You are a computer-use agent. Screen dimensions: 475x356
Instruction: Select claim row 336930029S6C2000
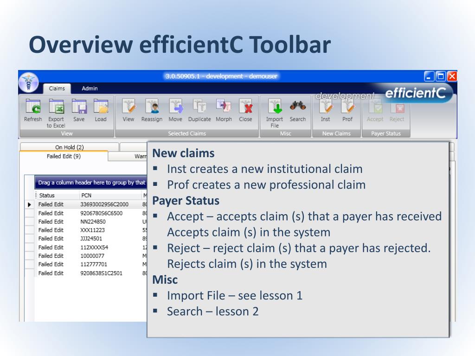[x=91, y=204]
